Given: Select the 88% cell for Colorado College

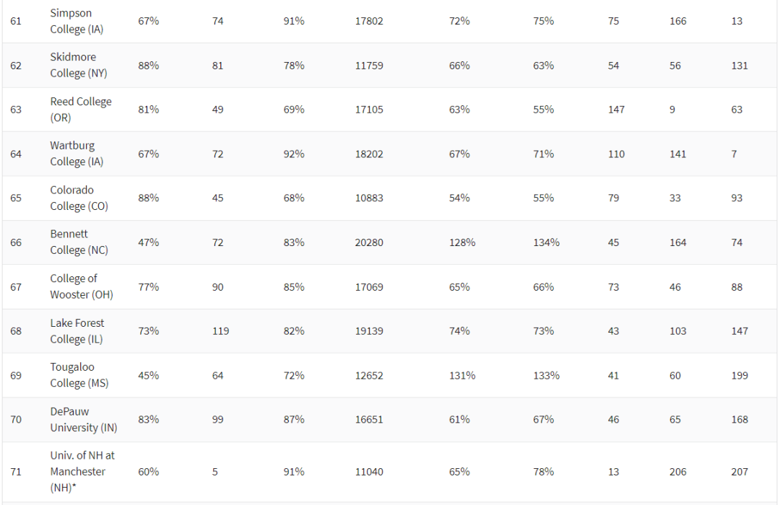Looking at the screenshot, I should (x=148, y=198).
